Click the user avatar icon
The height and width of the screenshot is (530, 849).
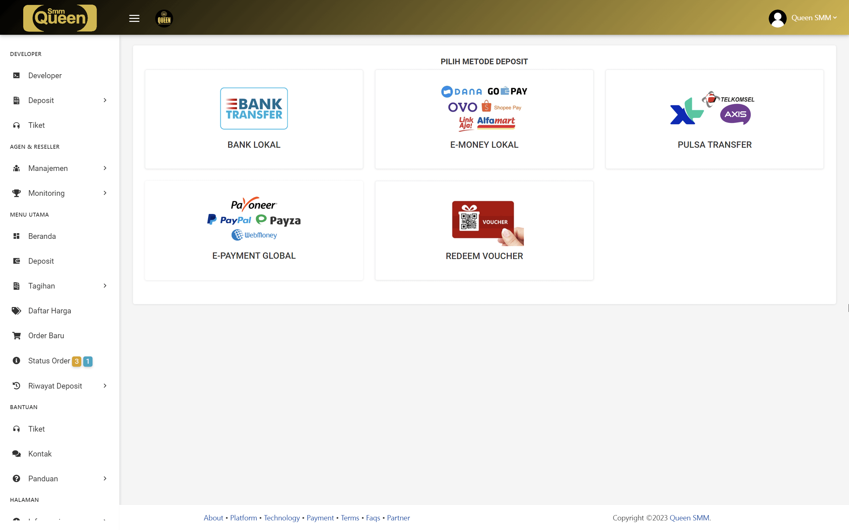(777, 18)
